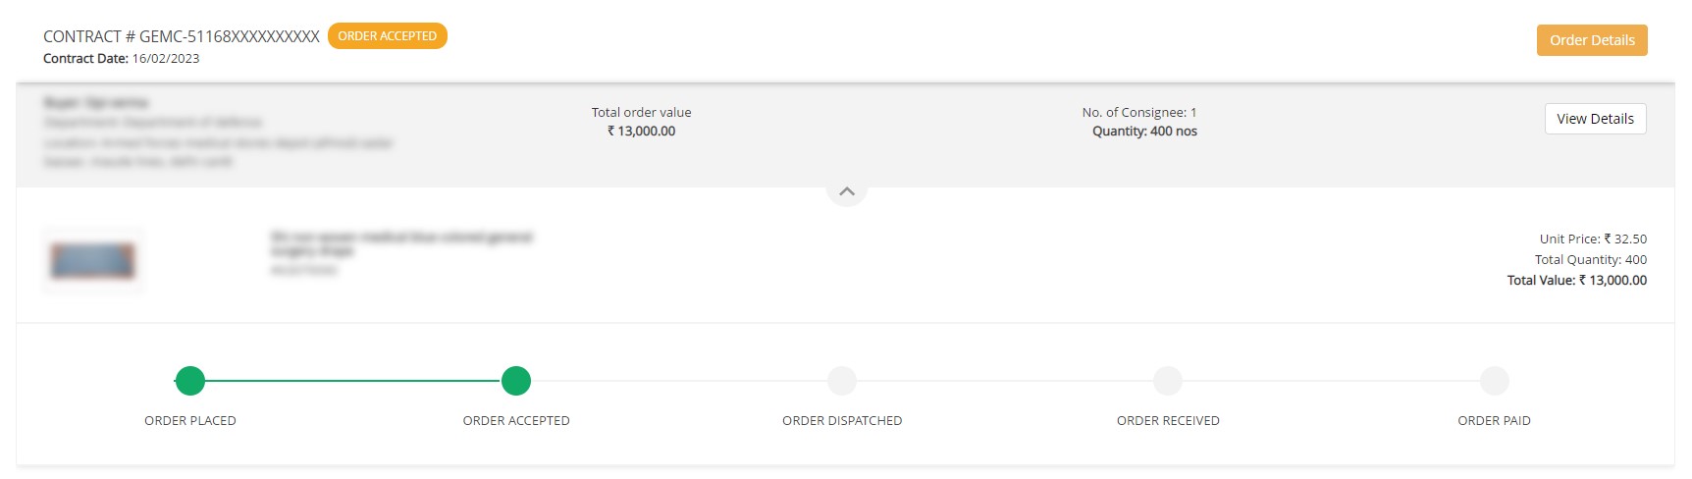The image size is (1692, 479).
Task: Click the orange ORDER ACCEPTED status badge
Action: coord(388,36)
